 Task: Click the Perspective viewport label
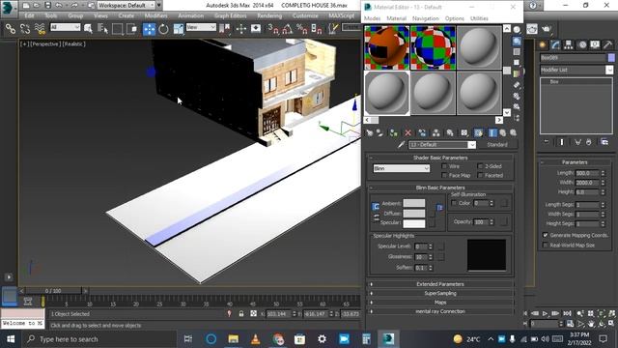pos(45,44)
